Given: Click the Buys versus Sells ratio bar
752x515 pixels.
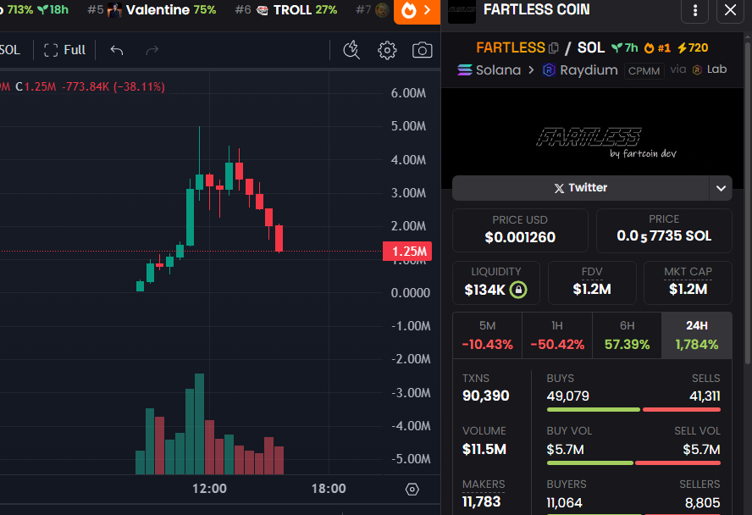Looking at the screenshot, I should [x=633, y=409].
